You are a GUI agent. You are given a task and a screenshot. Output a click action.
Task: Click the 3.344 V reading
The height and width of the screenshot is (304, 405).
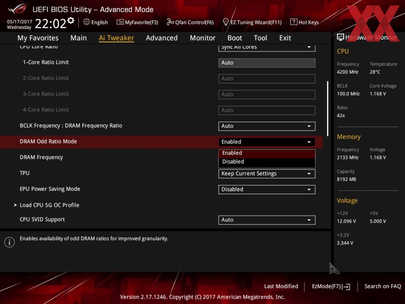[x=345, y=243]
